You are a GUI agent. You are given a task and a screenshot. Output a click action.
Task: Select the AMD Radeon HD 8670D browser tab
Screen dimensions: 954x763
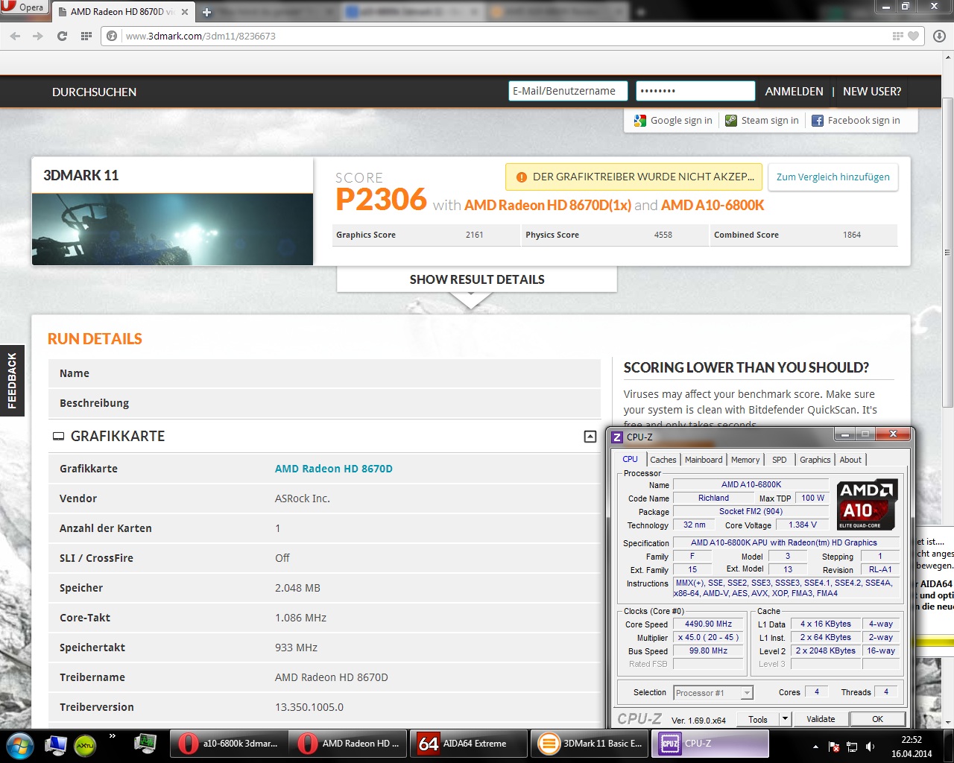pos(123,12)
